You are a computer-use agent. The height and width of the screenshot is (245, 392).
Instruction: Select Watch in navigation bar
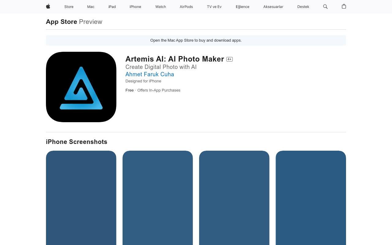[160, 7]
